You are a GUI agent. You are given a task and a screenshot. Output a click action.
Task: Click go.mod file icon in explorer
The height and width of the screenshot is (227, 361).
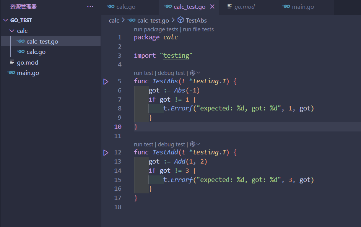tap(12, 62)
